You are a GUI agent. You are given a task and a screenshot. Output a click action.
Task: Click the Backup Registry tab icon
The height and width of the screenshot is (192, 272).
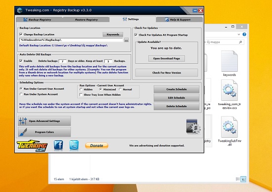[x=25, y=20]
